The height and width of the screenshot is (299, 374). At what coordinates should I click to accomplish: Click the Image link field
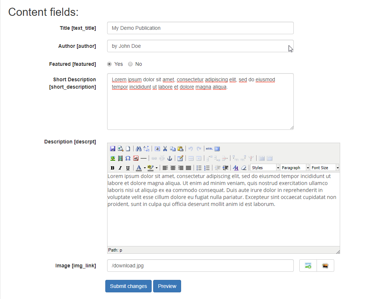tap(200, 266)
